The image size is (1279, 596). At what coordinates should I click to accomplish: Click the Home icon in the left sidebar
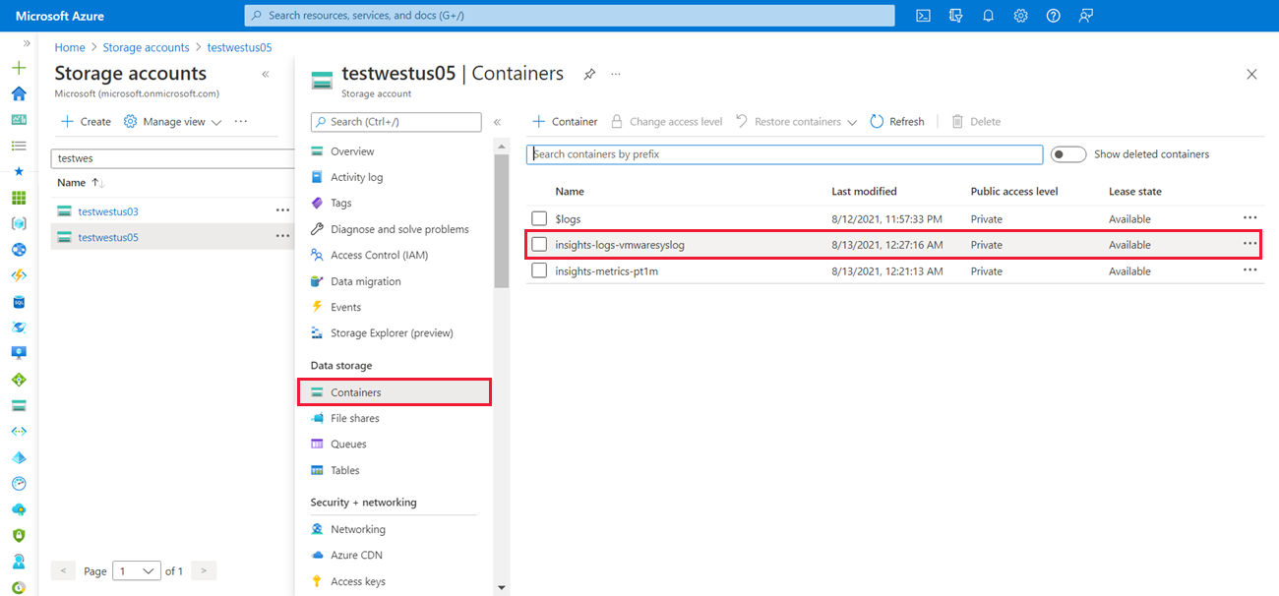tap(19, 94)
